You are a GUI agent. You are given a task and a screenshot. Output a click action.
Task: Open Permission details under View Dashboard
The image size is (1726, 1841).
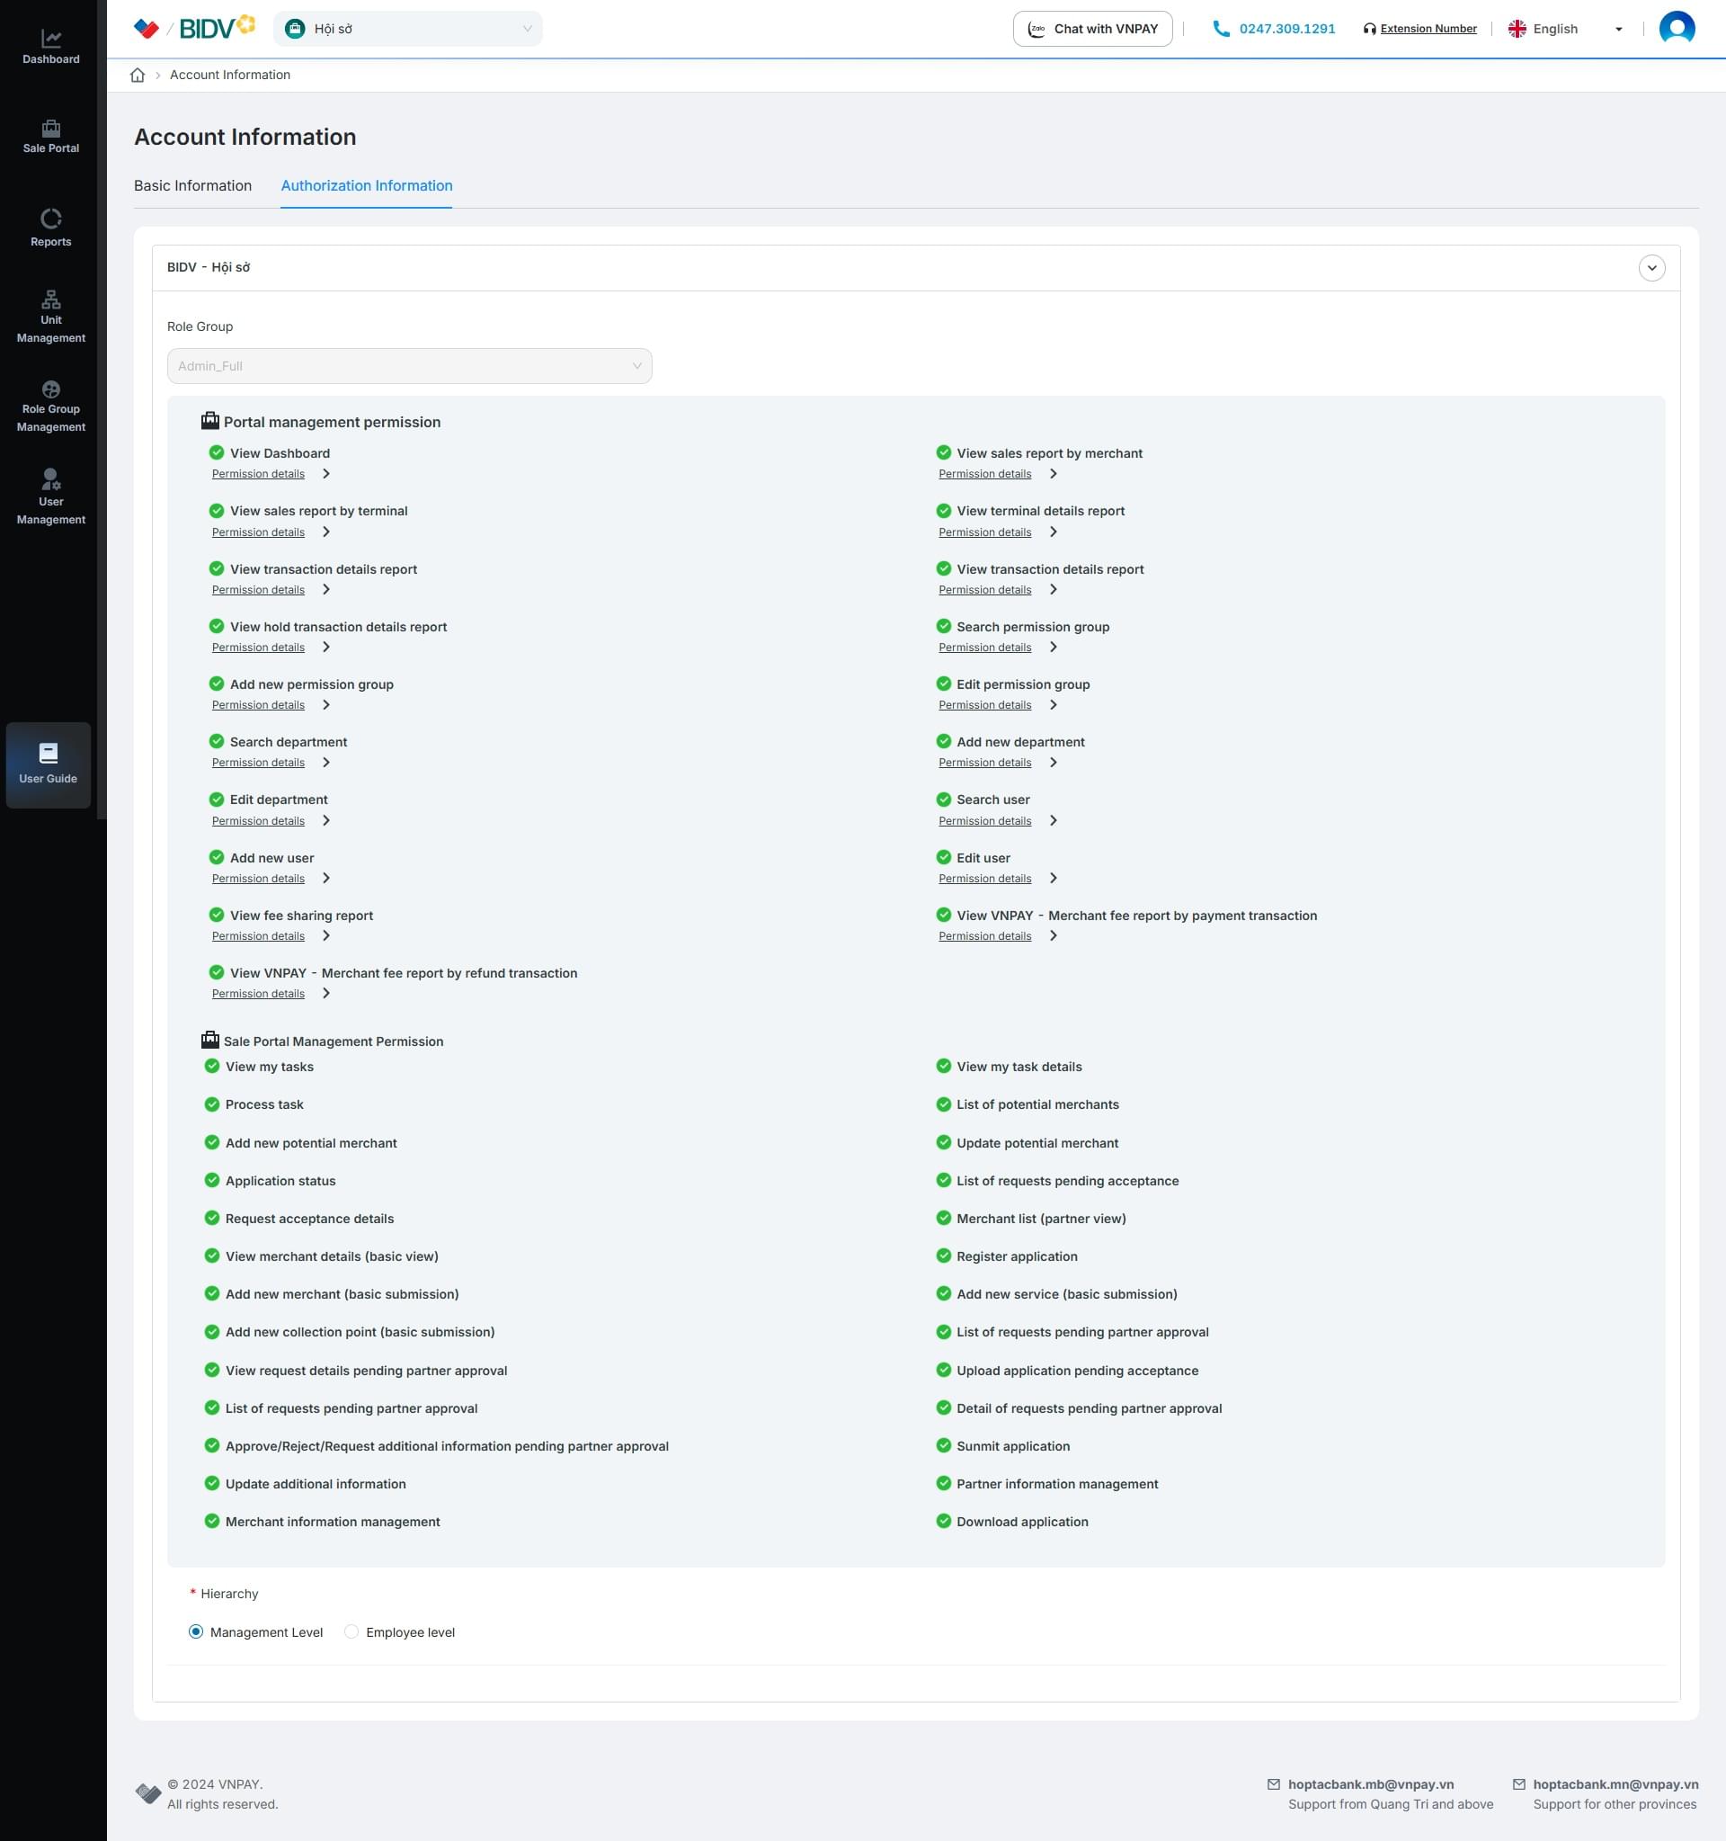258,474
